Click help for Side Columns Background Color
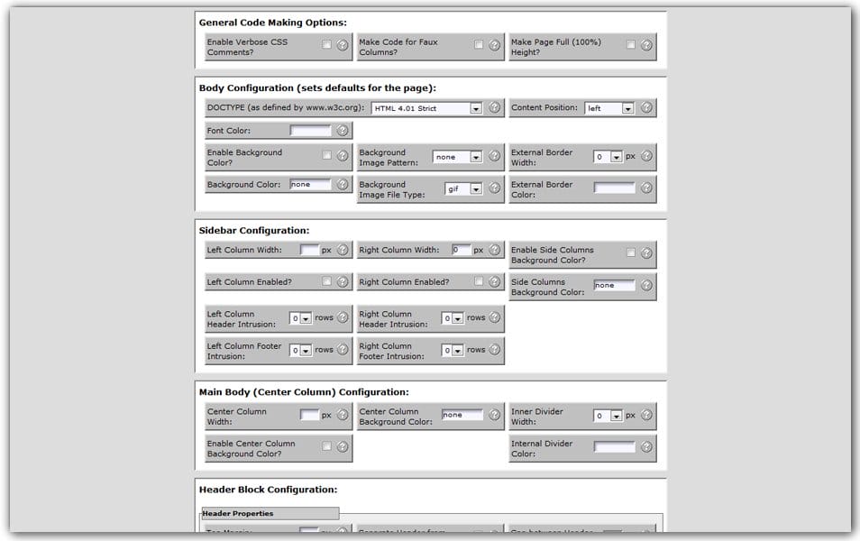Image resolution: width=860 pixels, height=541 pixels. pos(644,284)
